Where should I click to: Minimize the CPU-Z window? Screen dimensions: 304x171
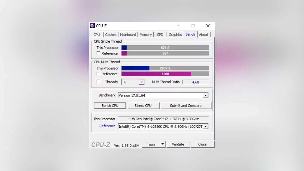click(x=179, y=26)
